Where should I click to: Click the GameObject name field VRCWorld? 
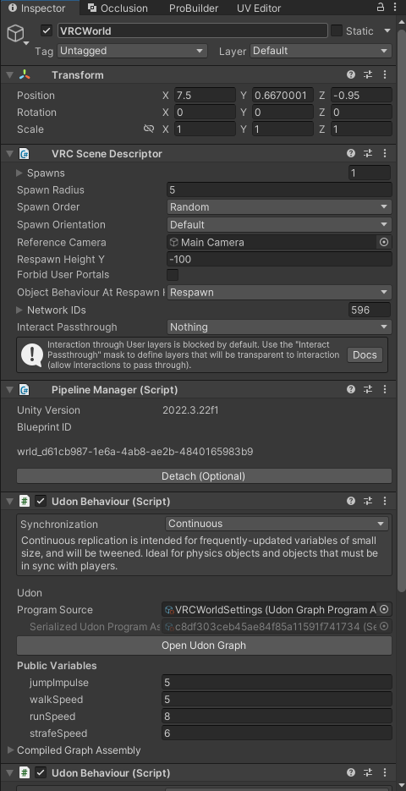click(193, 30)
